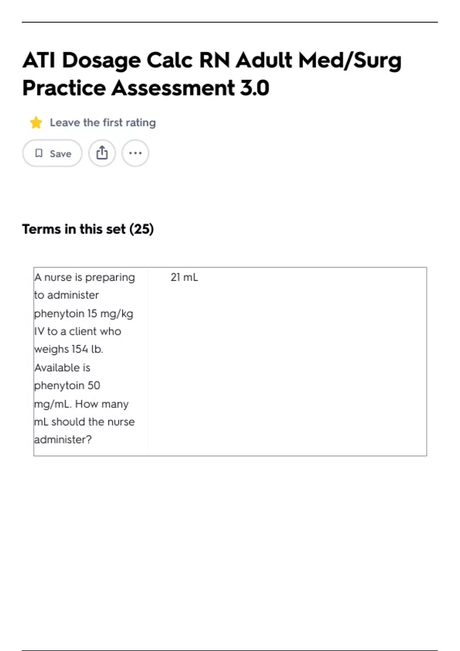Click the bookmark icon inside Save
This screenshot has height=651, width=460.
(x=39, y=153)
